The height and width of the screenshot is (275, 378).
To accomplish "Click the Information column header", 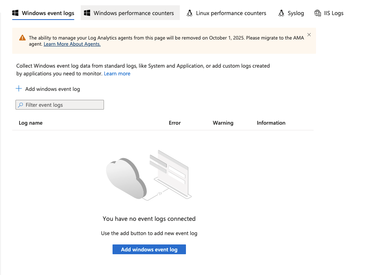I will [x=271, y=123].
